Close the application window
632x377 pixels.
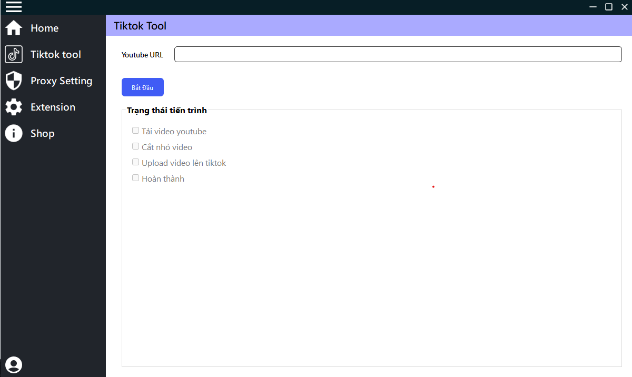(x=625, y=7)
